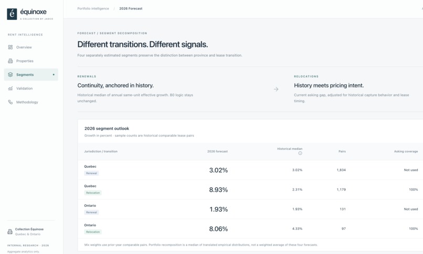The height and width of the screenshot is (254, 423).
Task: Select Segments in sidebar
Action: (31, 74)
